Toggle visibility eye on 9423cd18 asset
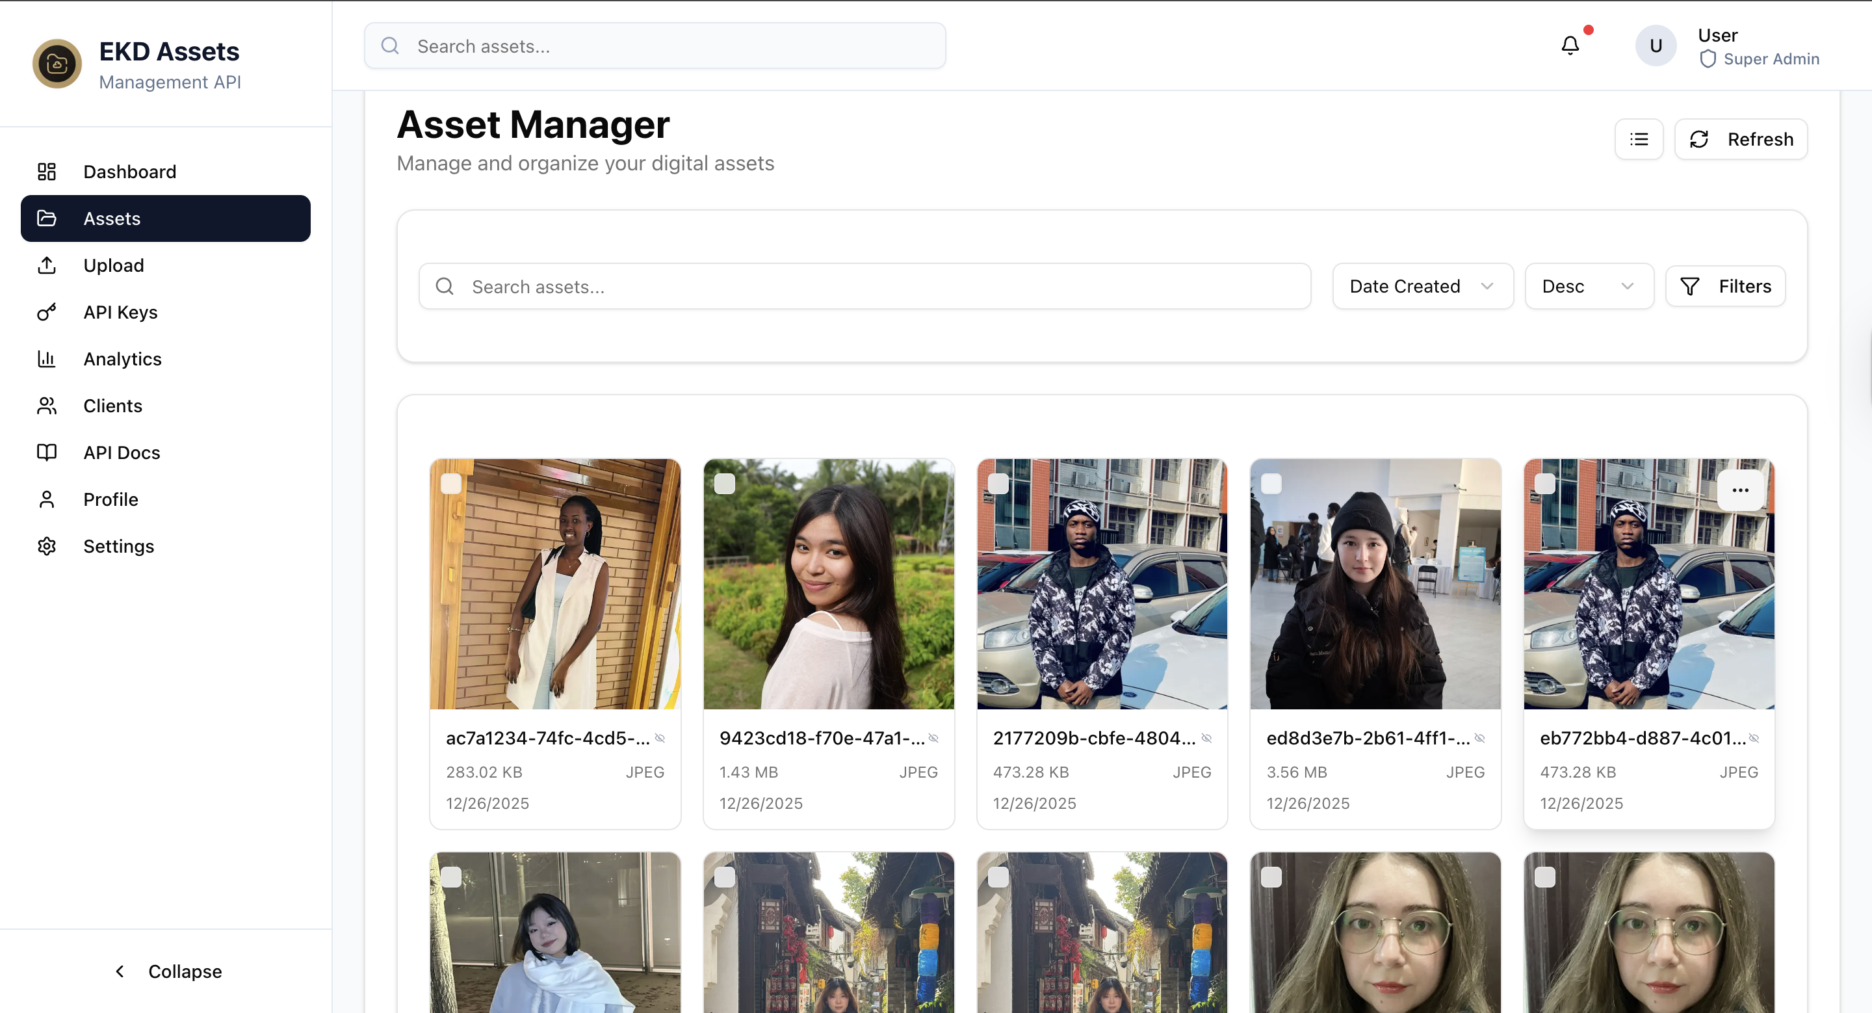The width and height of the screenshot is (1872, 1013). [x=933, y=739]
